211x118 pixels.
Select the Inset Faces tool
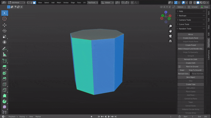[x=4, y=73]
